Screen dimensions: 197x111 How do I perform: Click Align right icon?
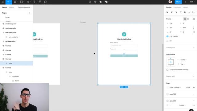(176, 12)
